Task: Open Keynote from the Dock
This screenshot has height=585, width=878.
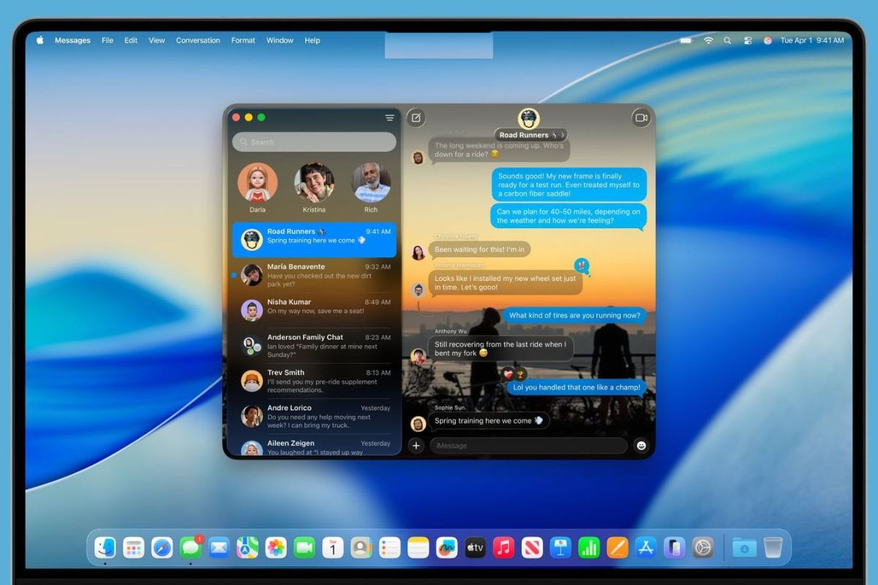Action: point(560,547)
